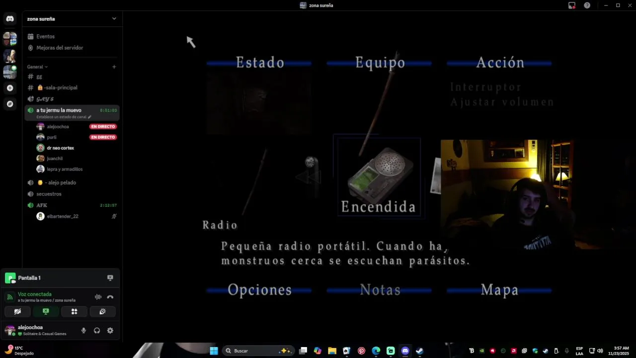The width and height of the screenshot is (636, 358).
Task: Open volume control in system tray
Action: (600, 351)
